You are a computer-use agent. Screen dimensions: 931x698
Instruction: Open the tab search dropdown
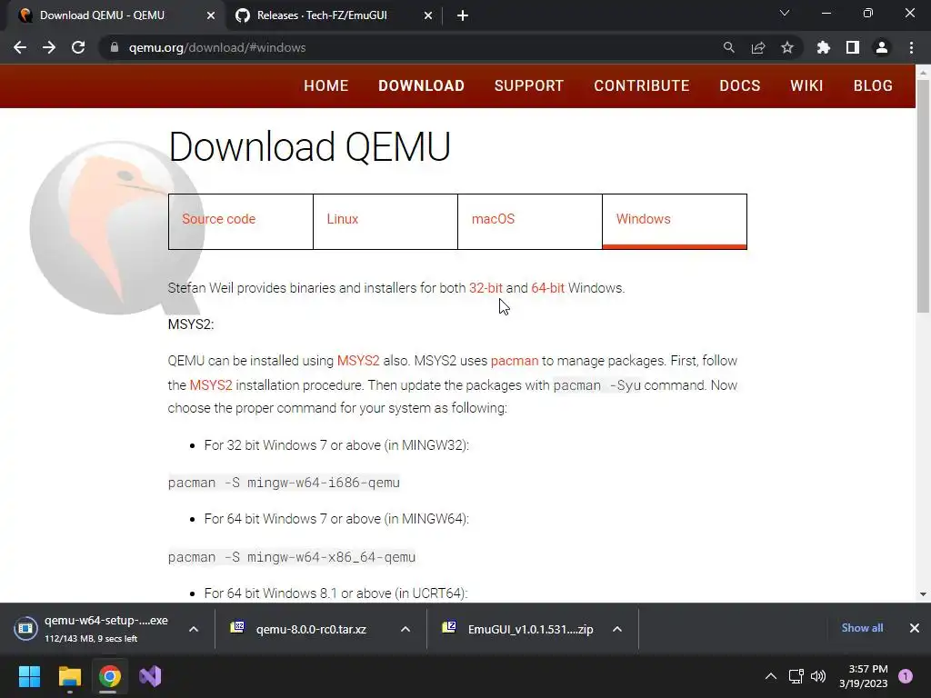coord(785,13)
